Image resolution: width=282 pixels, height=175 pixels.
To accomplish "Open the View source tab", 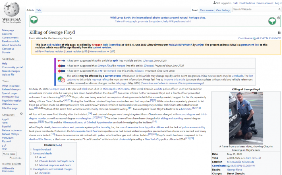I will pos(207,10).
